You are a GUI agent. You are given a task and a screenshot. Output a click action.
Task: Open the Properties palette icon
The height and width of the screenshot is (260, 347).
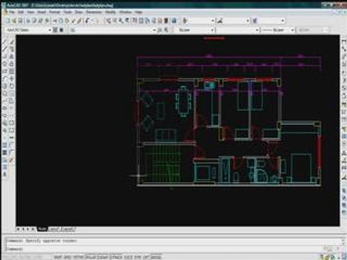(x=135, y=21)
